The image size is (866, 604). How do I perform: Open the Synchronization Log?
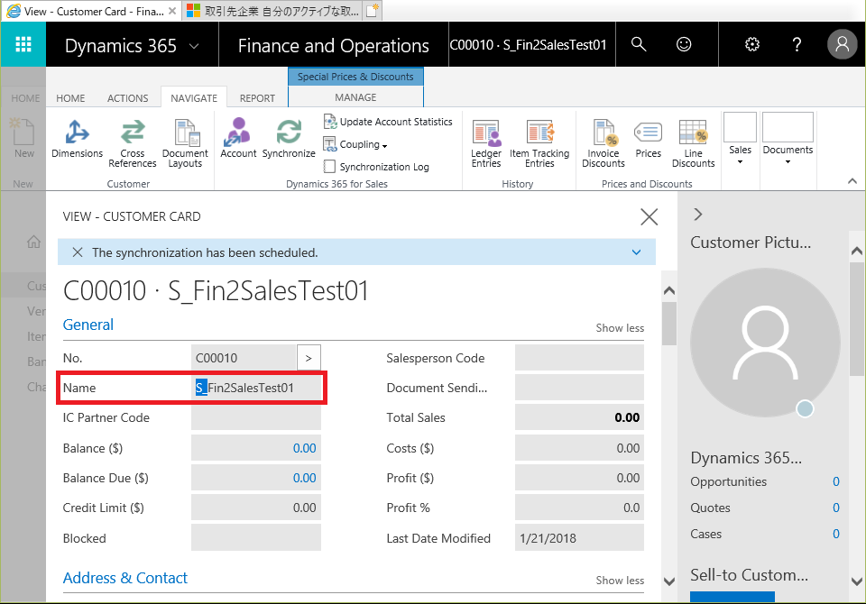click(x=376, y=167)
